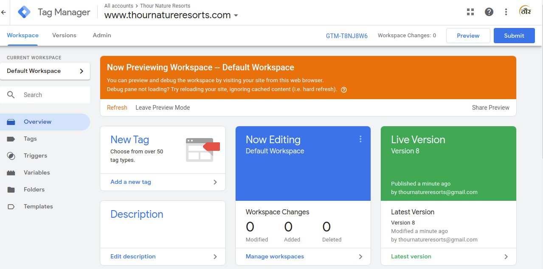This screenshot has width=543, height=269.
Task: Click the Edit description link
Action: pos(133,257)
